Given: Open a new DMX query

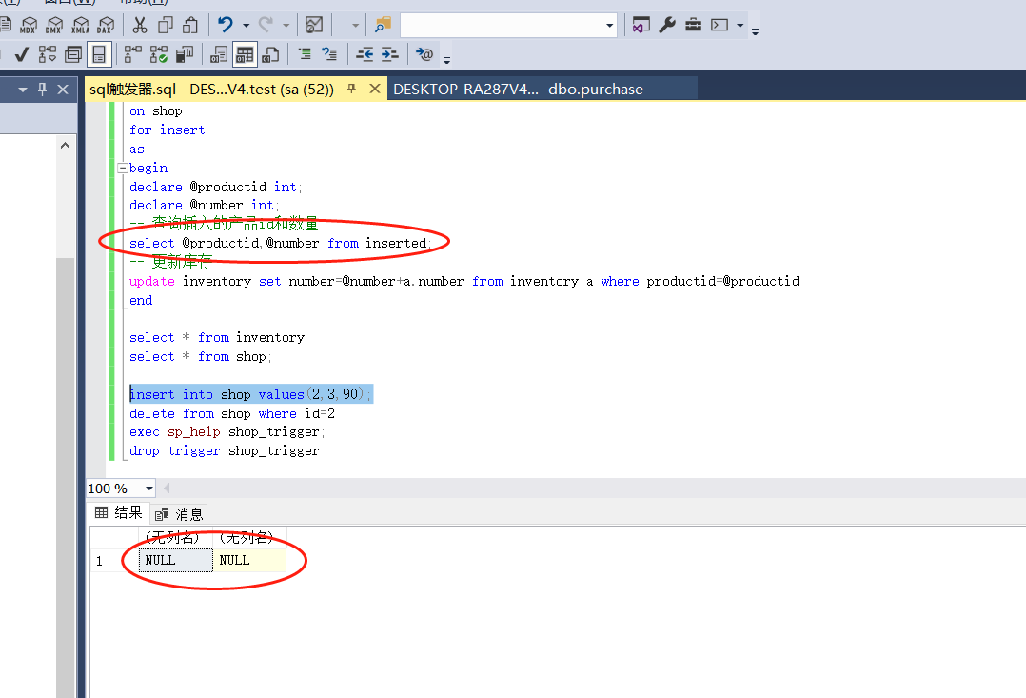Looking at the screenshot, I should (55, 26).
